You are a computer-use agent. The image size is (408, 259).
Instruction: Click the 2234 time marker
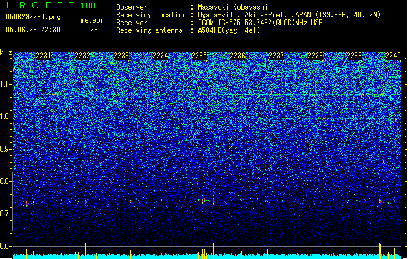pos(160,56)
